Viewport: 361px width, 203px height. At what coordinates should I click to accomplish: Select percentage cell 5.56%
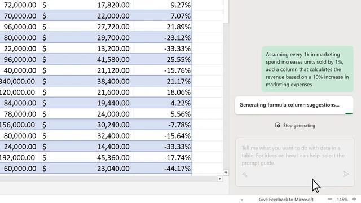click(x=163, y=114)
